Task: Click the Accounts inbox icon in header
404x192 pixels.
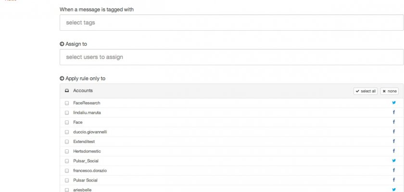Action: (x=67, y=91)
